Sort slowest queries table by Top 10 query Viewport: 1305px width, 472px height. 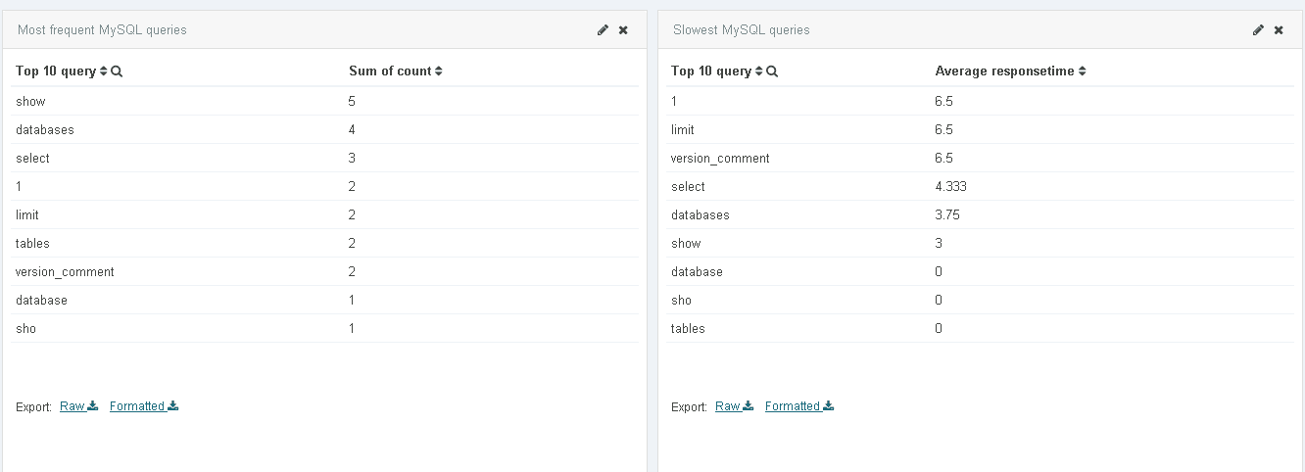pyautogui.click(x=758, y=71)
